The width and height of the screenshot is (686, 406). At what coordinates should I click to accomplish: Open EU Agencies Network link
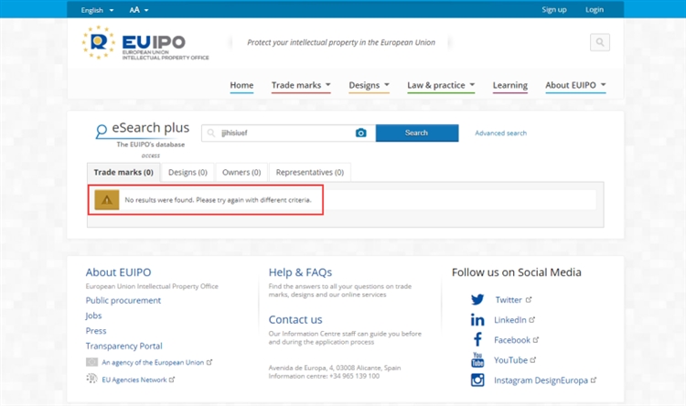click(x=134, y=379)
